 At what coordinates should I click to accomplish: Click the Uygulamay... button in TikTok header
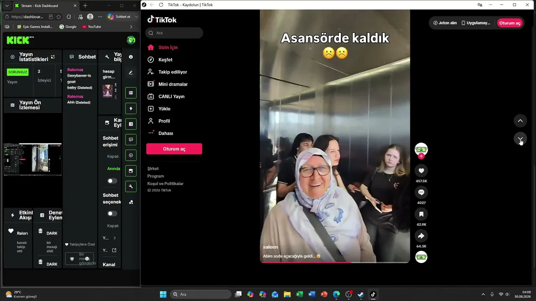(476, 23)
